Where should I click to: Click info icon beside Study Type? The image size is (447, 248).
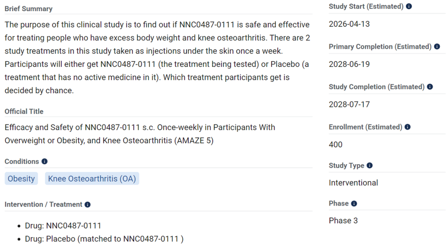370,165
